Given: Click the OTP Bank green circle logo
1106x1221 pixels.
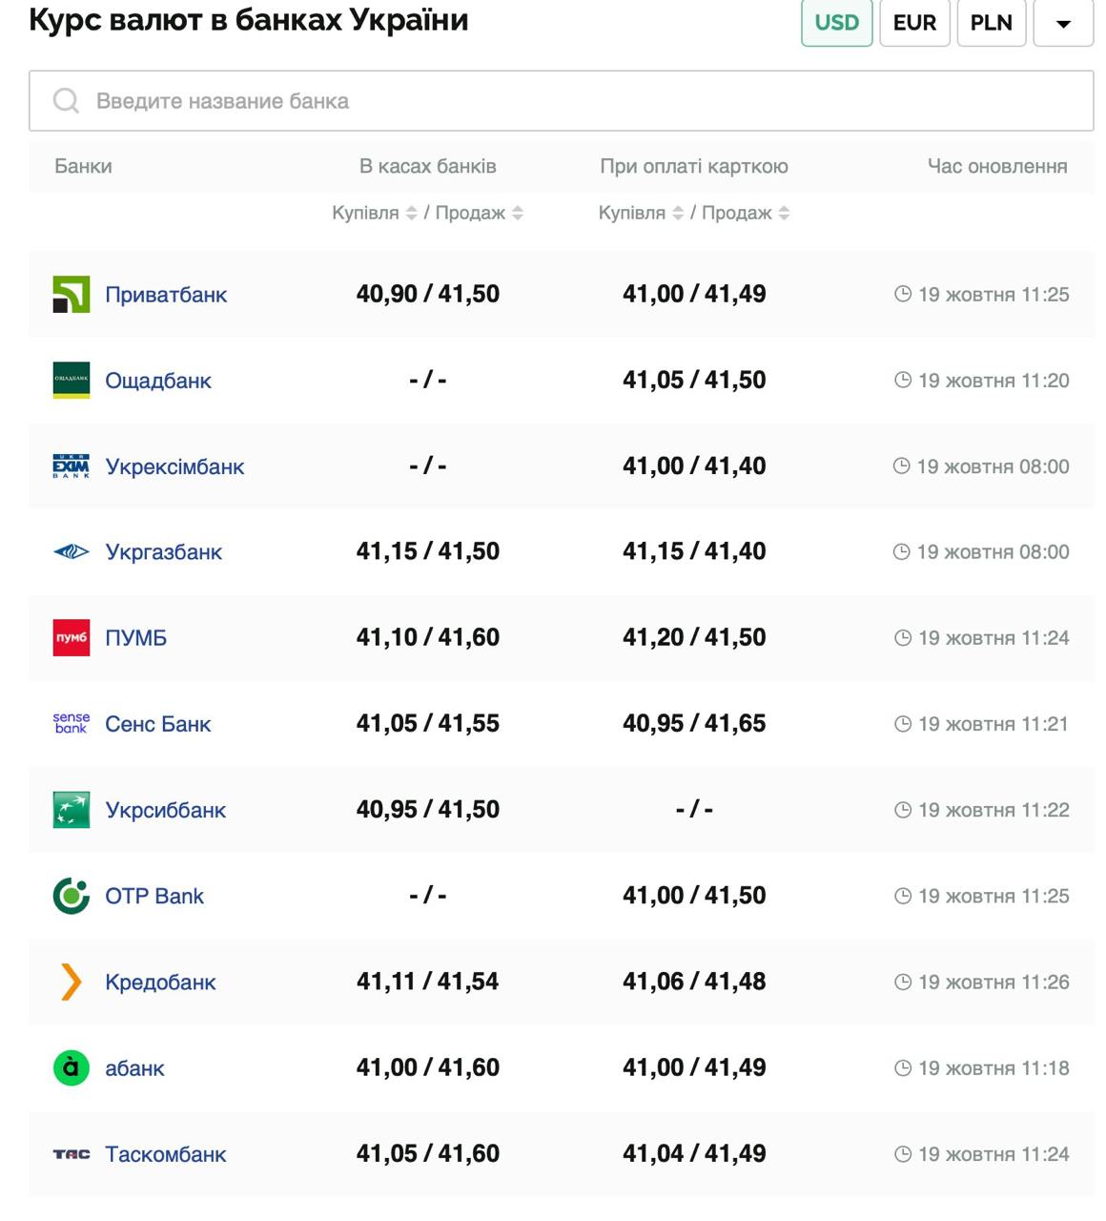Looking at the screenshot, I should pyautogui.click(x=71, y=896).
